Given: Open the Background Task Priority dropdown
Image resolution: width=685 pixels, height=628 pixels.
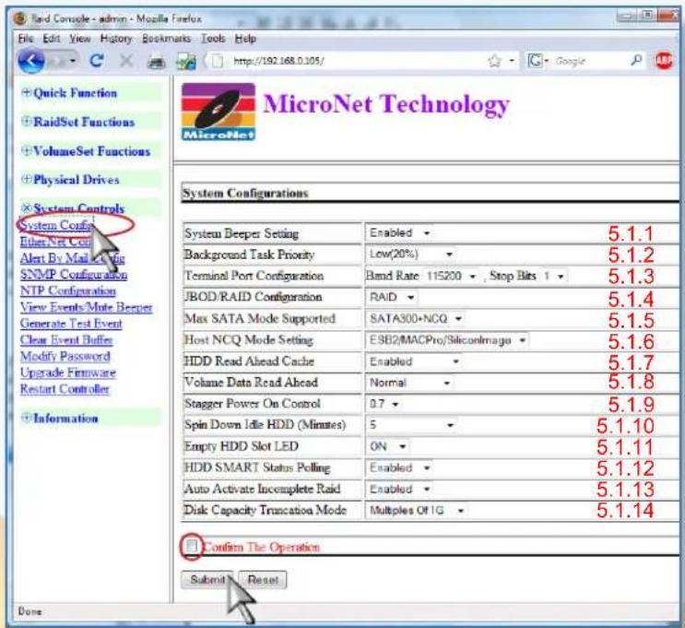Looking at the screenshot, I should pyautogui.click(x=411, y=254).
